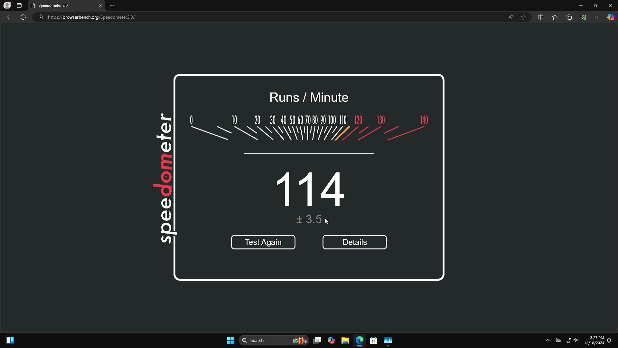Open the benchmark Details view

click(x=354, y=242)
